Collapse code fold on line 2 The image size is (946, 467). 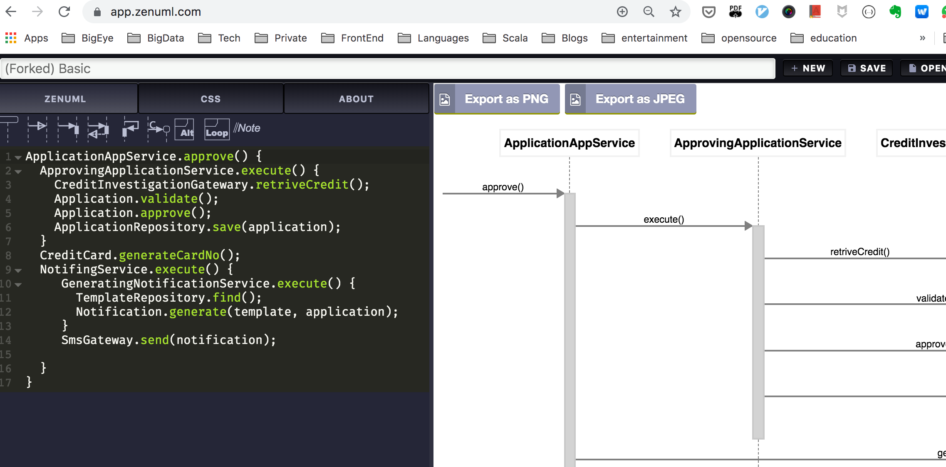pyautogui.click(x=18, y=172)
